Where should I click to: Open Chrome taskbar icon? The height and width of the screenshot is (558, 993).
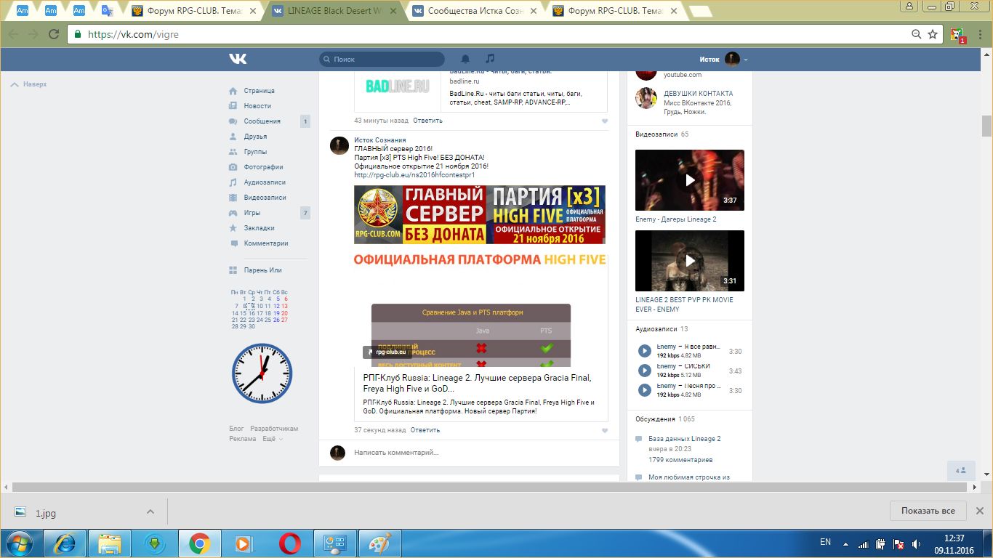[x=200, y=543]
